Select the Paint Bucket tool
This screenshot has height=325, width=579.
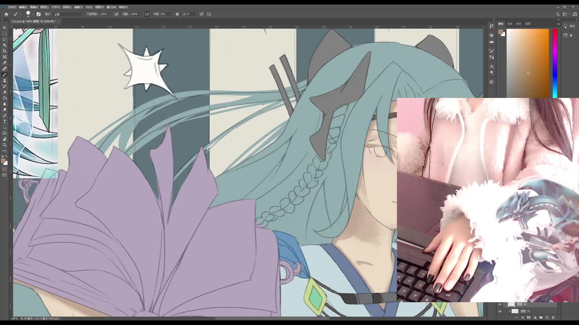point(5,98)
